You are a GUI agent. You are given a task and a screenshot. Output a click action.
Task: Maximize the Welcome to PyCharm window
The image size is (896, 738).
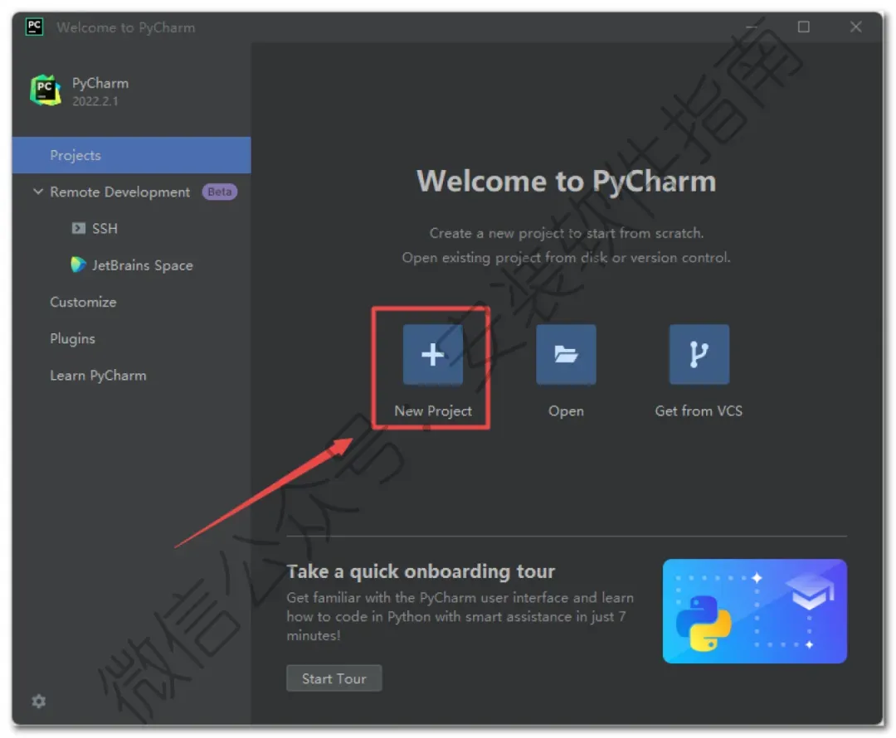click(x=803, y=27)
